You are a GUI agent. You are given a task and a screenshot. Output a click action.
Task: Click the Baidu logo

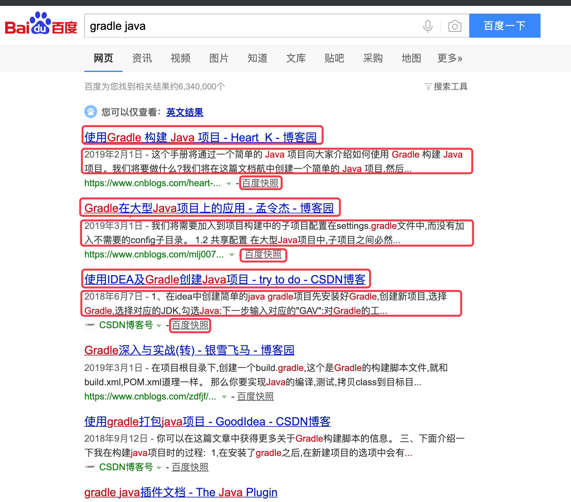pyautogui.click(x=41, y=23)
